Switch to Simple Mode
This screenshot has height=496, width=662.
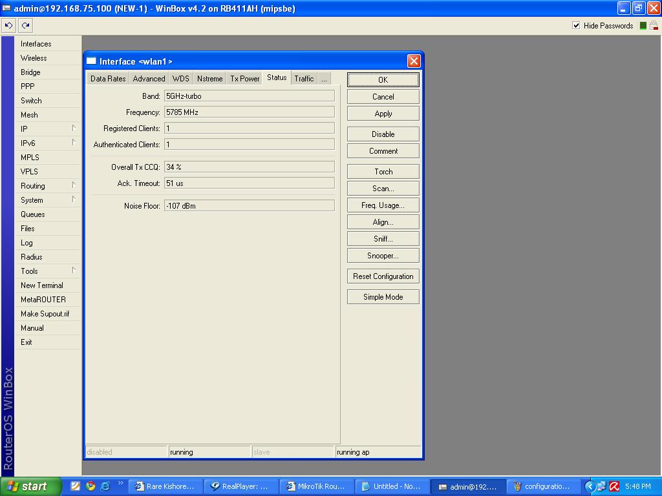[383, 297]
